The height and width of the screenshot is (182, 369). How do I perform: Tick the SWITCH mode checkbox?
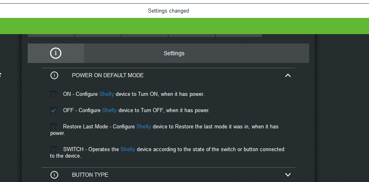53,149
